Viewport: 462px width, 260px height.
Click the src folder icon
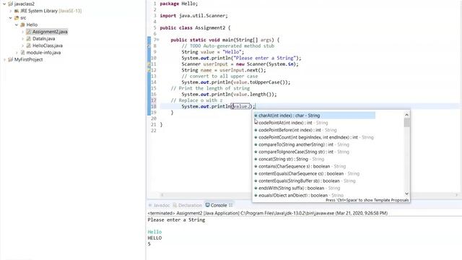[17, 18]
